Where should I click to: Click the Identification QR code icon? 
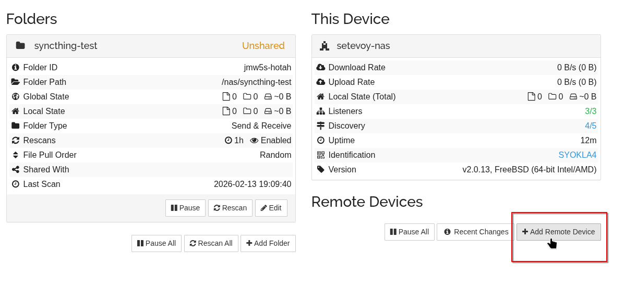pyautogui.click(x=321, y=155)
